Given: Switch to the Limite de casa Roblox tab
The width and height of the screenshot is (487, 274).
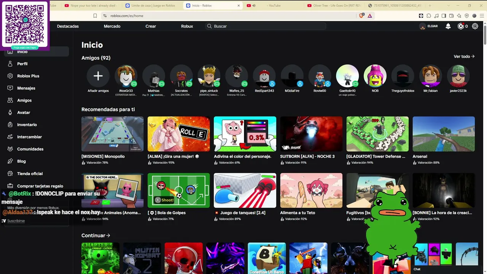Looking at the screenshot, I should coord(151,5).
